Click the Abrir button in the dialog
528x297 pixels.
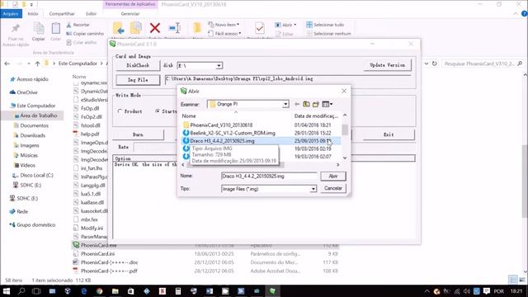(x=332, y=176)
